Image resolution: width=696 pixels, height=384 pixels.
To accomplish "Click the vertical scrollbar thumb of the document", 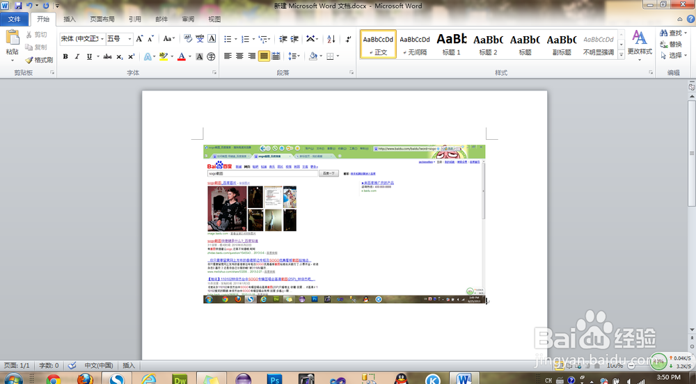I will point(692,153).
